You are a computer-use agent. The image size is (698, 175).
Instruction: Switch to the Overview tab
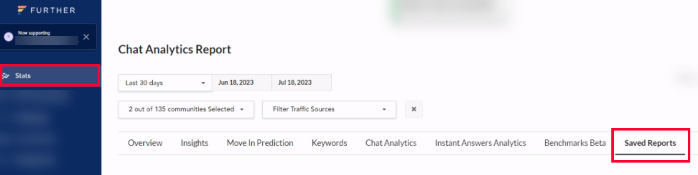coord(145,143)
